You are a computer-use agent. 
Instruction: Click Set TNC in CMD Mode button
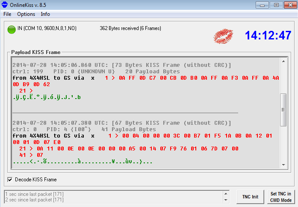coord(281,197)
